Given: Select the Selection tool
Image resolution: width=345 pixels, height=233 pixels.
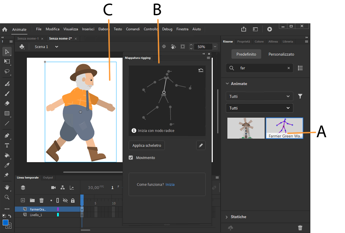Looking at the screenshot, I should click(x=7, y=52).
